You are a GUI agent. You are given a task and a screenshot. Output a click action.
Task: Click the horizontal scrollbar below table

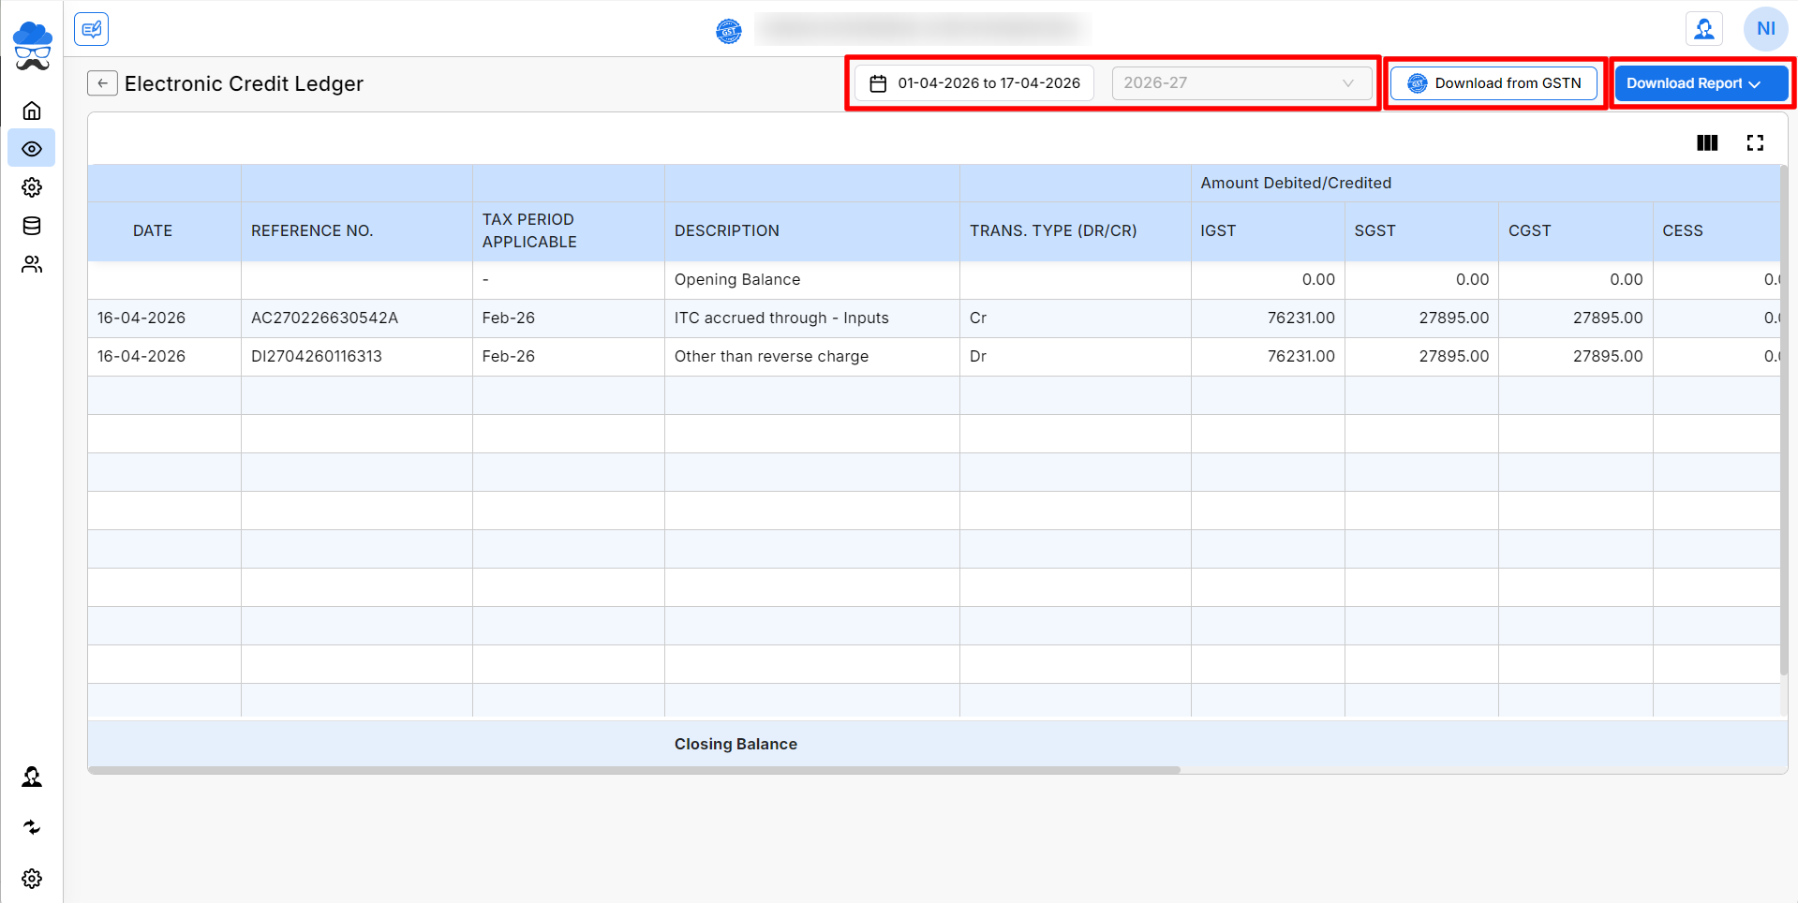click(x=634, y=770)
